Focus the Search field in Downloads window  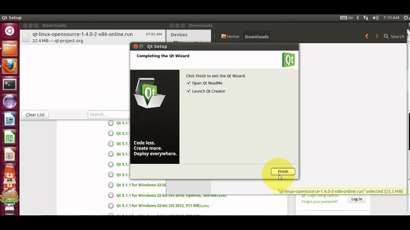tap(109, 114)
